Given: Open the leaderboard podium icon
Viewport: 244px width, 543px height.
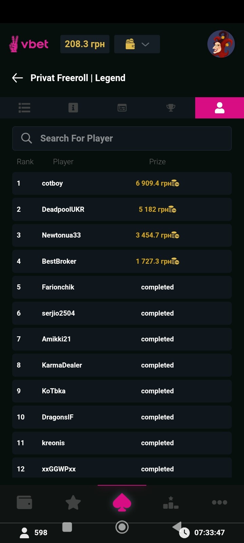Looking at the screenshot, I should coord(171,502).
